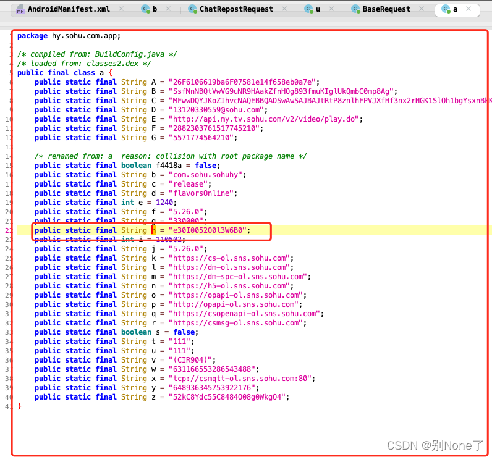Image resolution: width=492 pixels, height=457 pixels.
Task: Click the URL http://api.my.tv.sohu.com/v2/video/play.do
Action: coord(263,119)
